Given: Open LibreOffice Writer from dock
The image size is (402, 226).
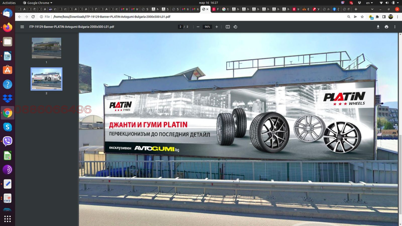Looking at the screenshot, I should 7,56.
